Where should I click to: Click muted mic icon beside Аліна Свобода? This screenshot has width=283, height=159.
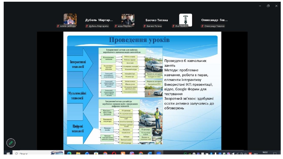click(58, 26)
